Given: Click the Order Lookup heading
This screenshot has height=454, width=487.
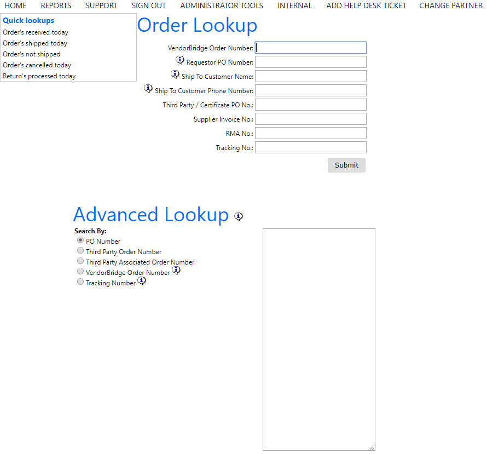Looking at the screenshot, I should coord(197,25).
